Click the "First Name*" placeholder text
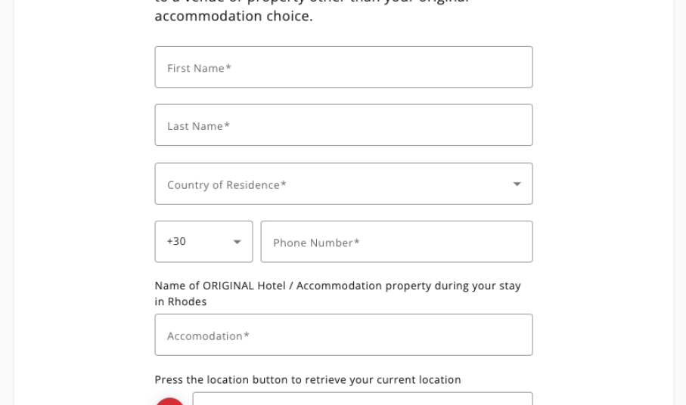The height and width of the screenshot is (405, 686). 199,68
